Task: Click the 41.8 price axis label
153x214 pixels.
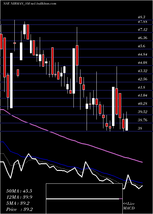Action: pyautogui.click(x=141, y=87)
